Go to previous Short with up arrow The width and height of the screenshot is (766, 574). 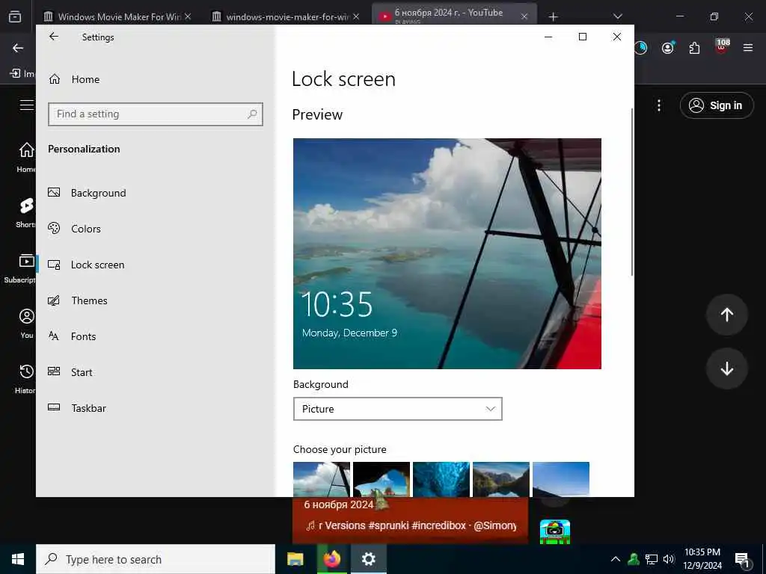[x=727, y=315]
